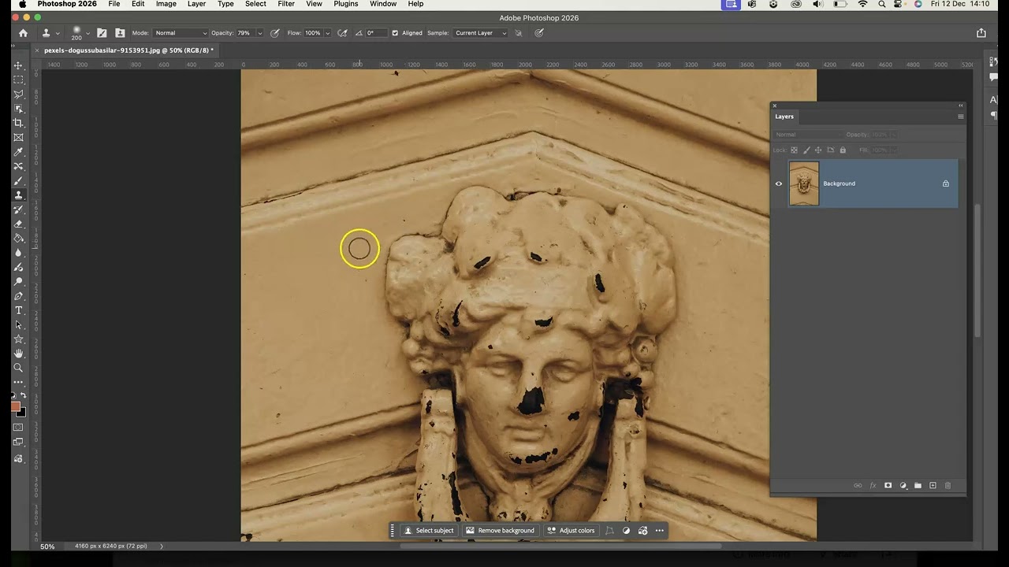Enable airbrush-style build-up effects
Screen dimensions: 1009x567
tap(342, 33)
